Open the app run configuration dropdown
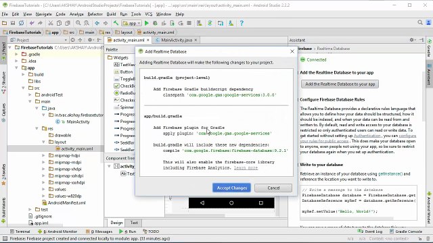The width and height of the screenshot is (433, 243). [132, 23]
